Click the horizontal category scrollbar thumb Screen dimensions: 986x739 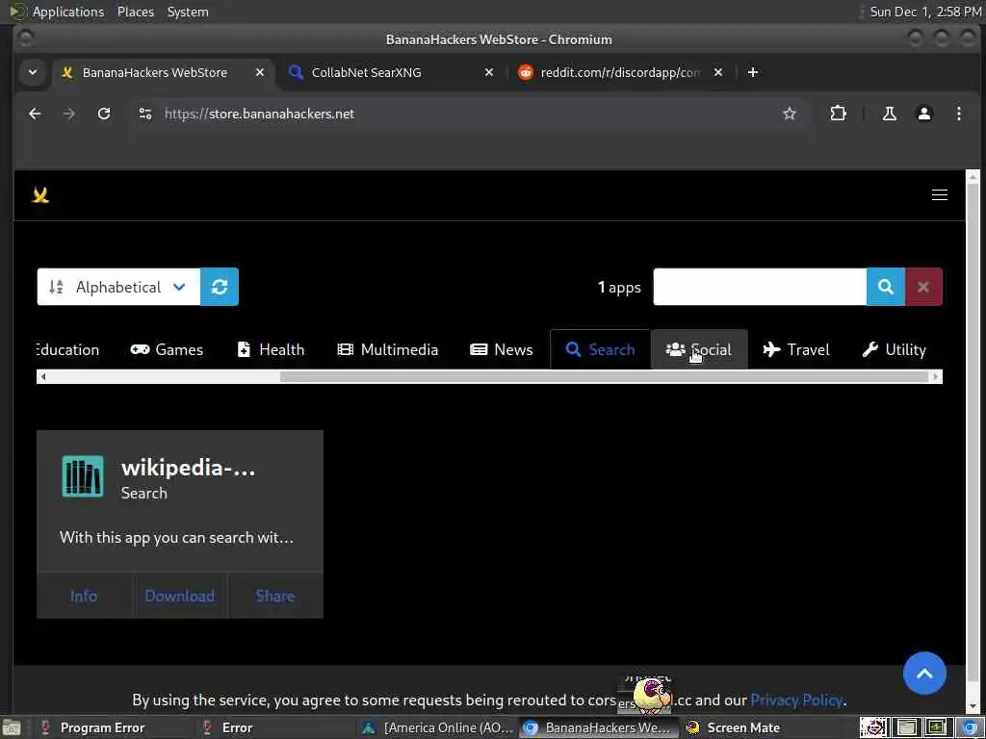click(604, 376)
